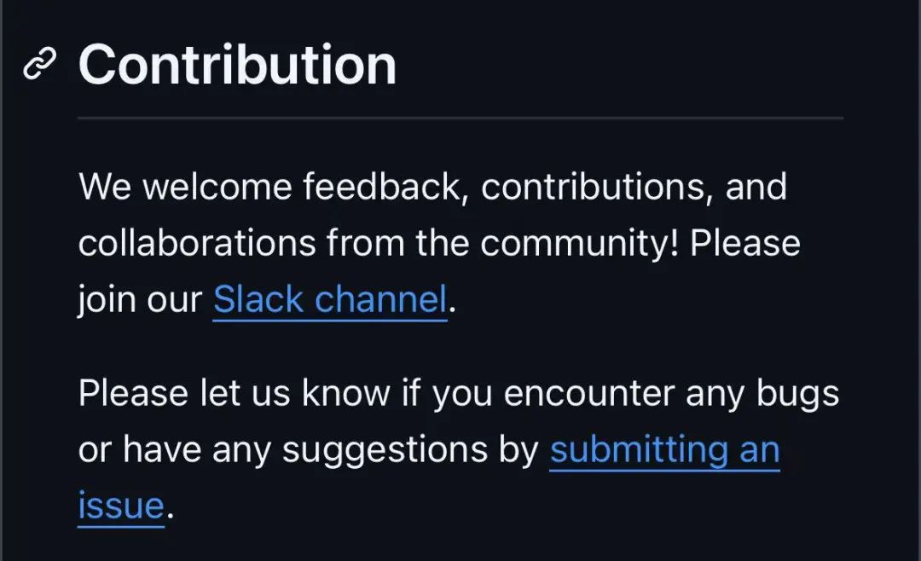The width and height of the screenshot is (921, 561).
Task: Click the word 'collaborations' in the paragraph
Action: (x=197, y=243)
